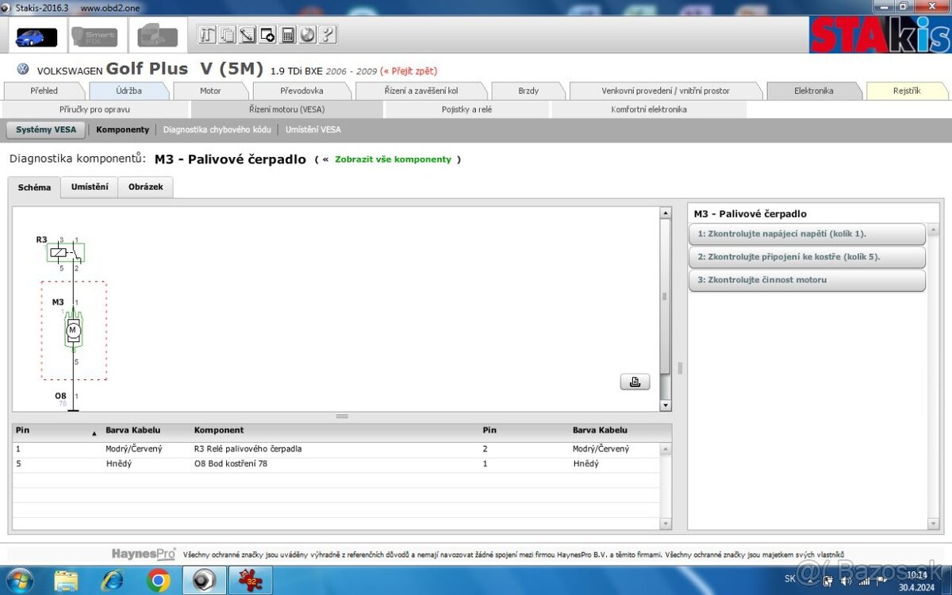Click the Zobrazit vše komponenty link

[x=393, y=159]
